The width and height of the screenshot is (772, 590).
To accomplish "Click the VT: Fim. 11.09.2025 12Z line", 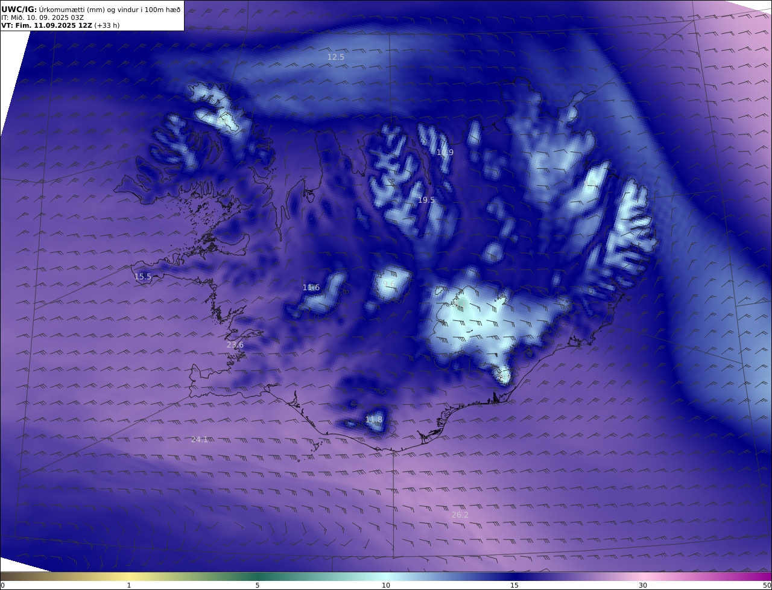I will click(x=60, y=25).
